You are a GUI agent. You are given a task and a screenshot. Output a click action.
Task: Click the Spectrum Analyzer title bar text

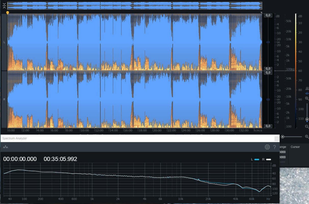coord(15,138)
